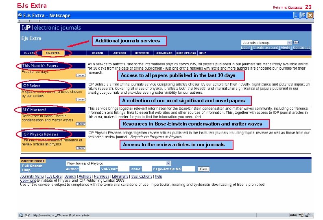Click the status bar security lock icon
The height and width of the screenshot is (220, 323).
point(308,215)
